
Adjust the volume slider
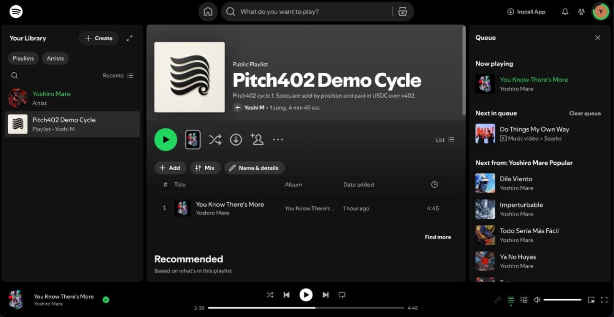[562, 300]
